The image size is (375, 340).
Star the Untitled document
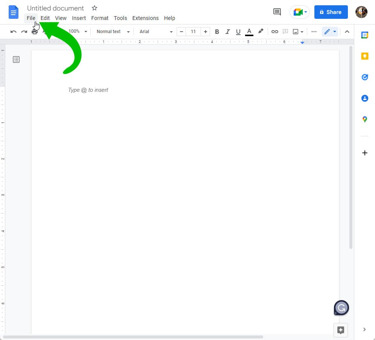tap(95, 8)
